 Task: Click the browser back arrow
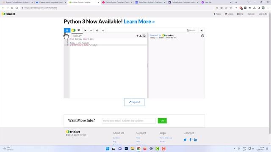click(3, 8)
